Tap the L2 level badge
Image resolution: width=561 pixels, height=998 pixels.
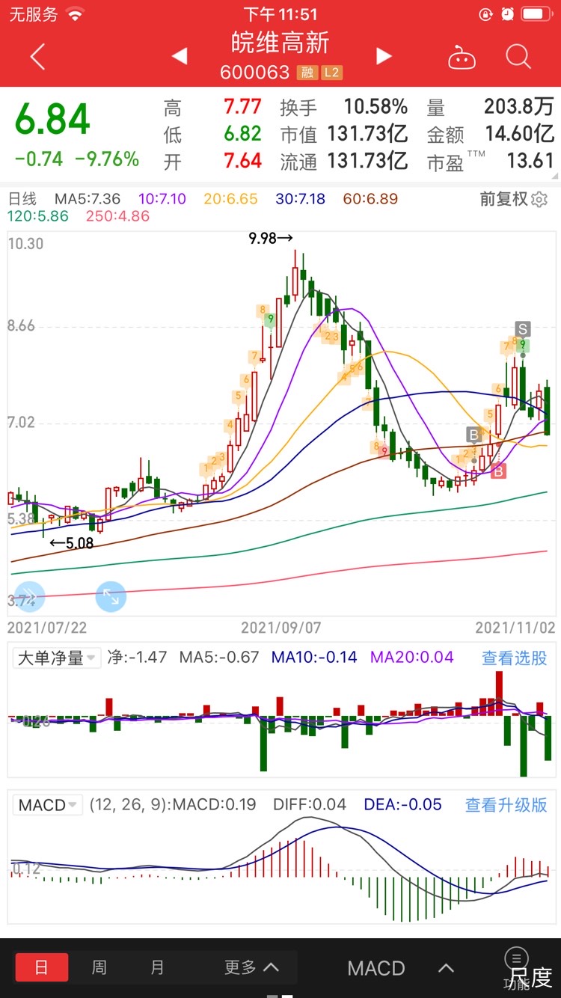pyautogui.click(x=331, y=73)
